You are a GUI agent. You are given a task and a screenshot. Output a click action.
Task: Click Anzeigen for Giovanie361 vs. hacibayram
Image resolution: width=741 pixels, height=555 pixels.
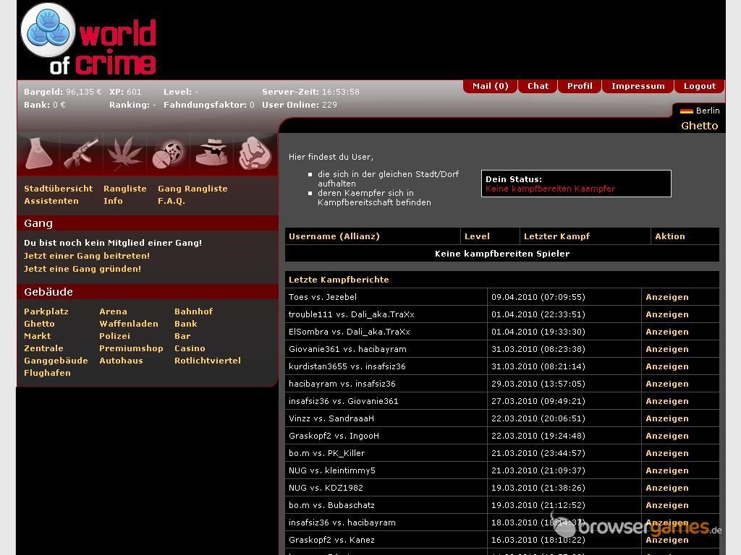click(x=666, y=349)
